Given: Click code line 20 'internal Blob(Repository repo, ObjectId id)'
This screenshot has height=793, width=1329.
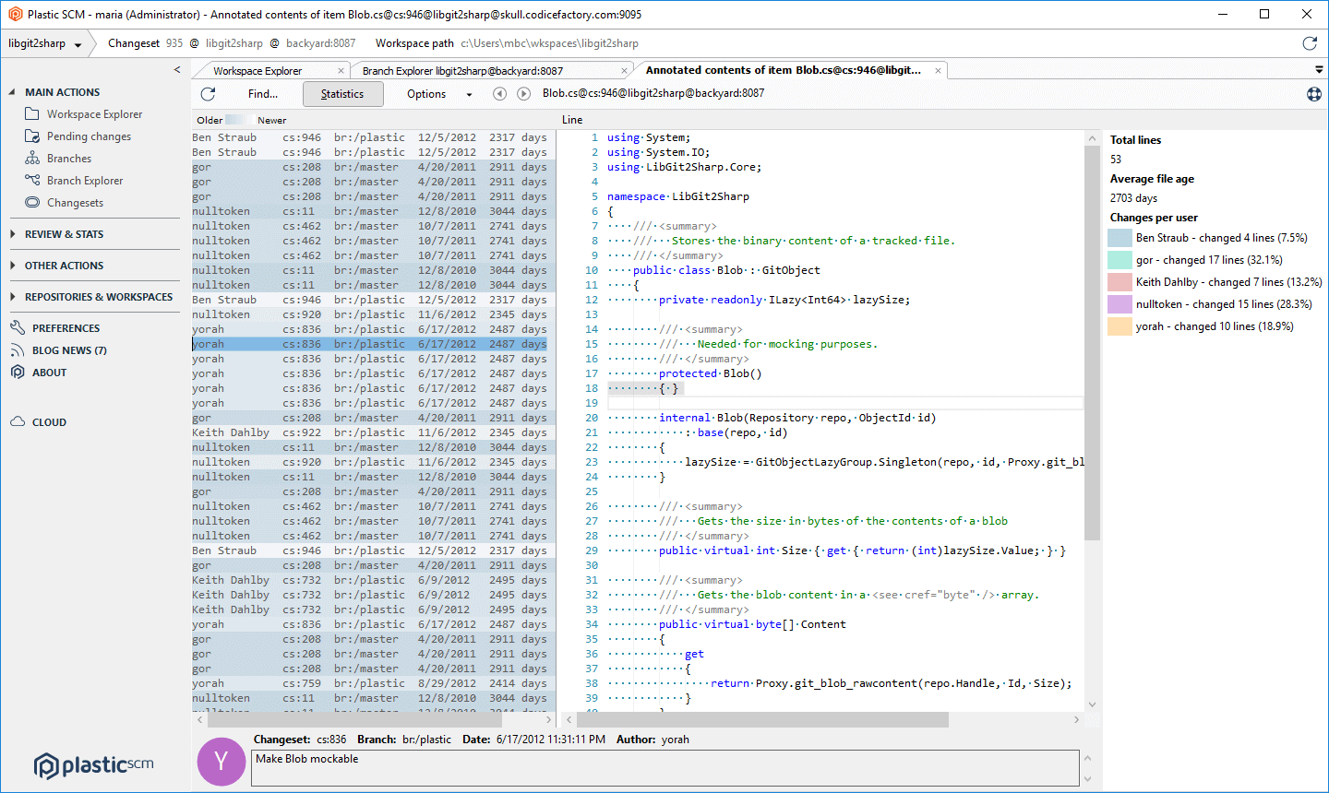Looking at the screenshot, I should pyautogui.click(x=797, y=418).
